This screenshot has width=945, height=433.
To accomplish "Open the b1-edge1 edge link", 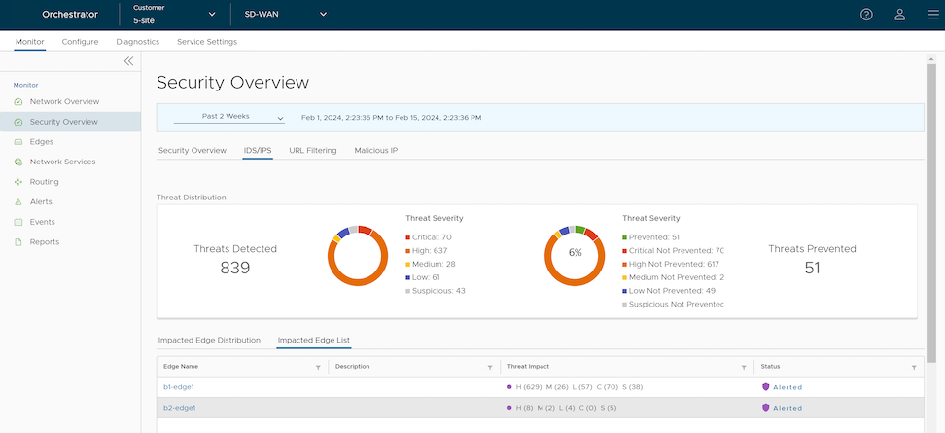I will [x=180, y=387].
